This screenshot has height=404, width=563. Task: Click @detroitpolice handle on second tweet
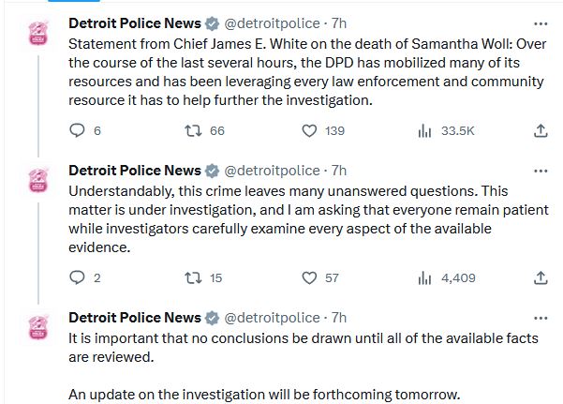(x=273, y=171)
